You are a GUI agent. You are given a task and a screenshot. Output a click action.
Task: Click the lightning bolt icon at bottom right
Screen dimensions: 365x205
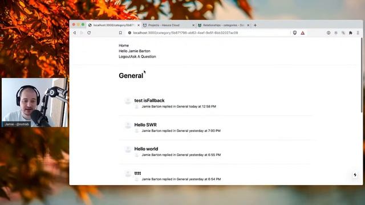click(355, 175)
